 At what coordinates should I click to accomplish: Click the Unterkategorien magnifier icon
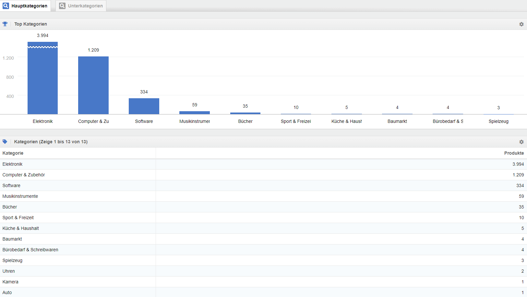pos(62,6)
